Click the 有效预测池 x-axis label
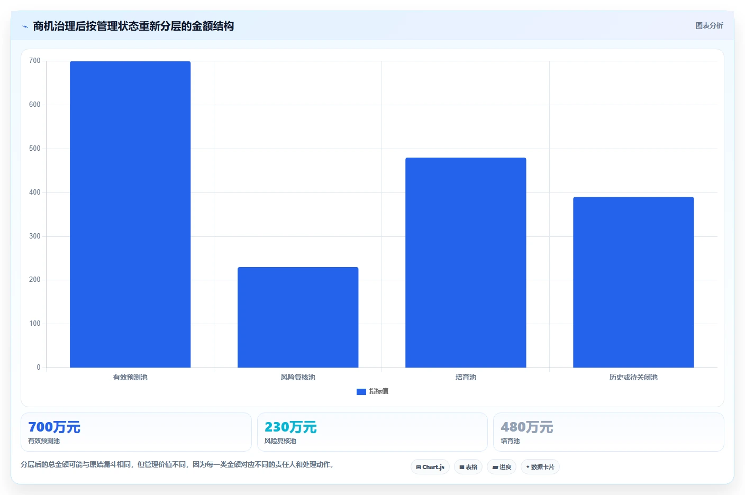 pos(130,377)
